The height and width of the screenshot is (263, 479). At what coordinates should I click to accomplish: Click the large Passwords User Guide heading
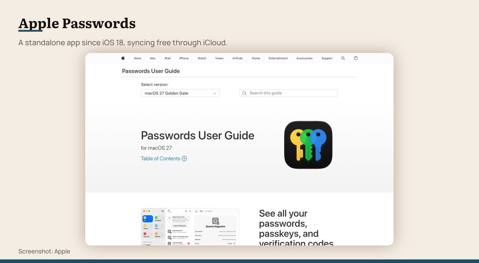pos(198,135)
